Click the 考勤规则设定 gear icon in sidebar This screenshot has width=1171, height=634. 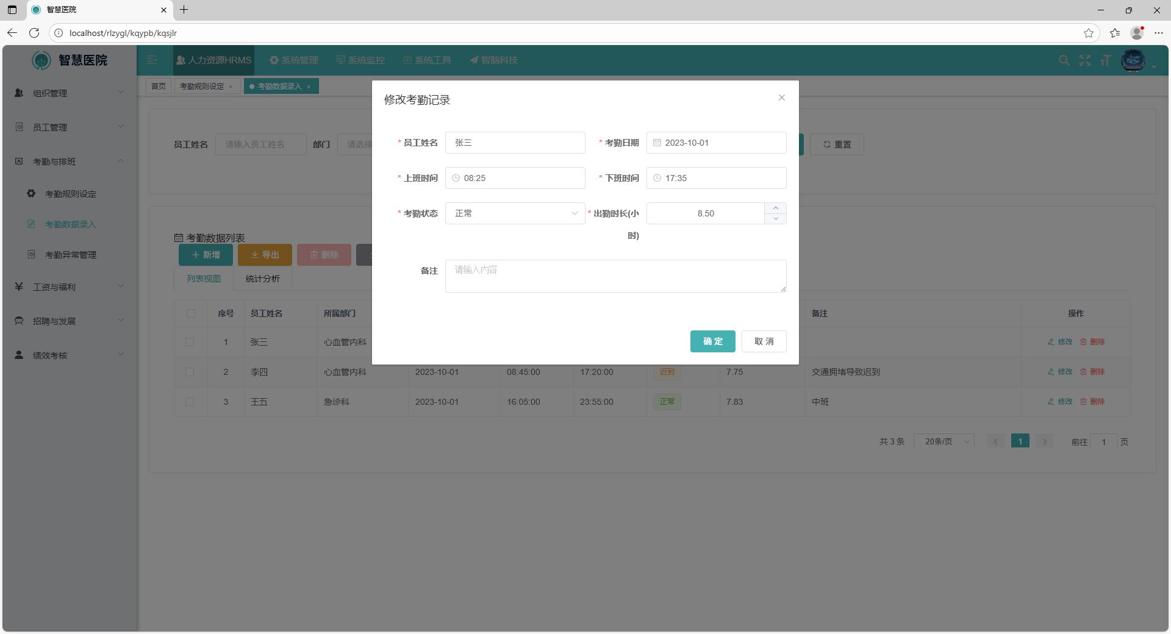tap(31, 193)
